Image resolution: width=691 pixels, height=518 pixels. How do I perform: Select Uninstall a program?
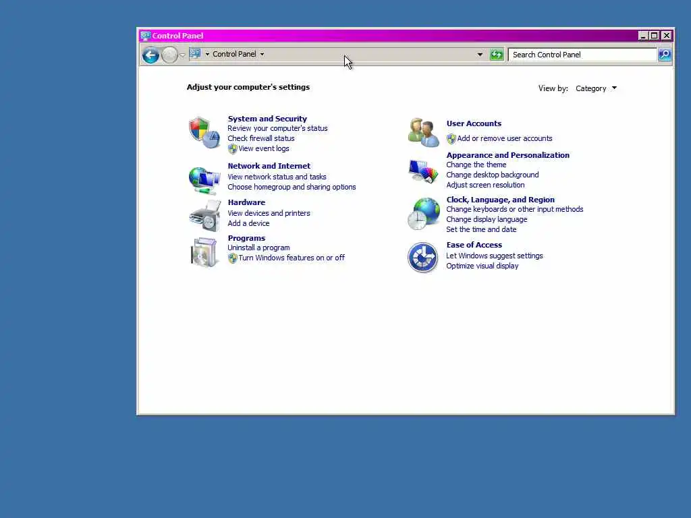coord(258,248)
